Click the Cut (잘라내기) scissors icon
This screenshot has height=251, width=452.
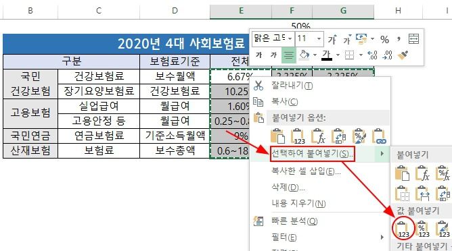point(258,86)
